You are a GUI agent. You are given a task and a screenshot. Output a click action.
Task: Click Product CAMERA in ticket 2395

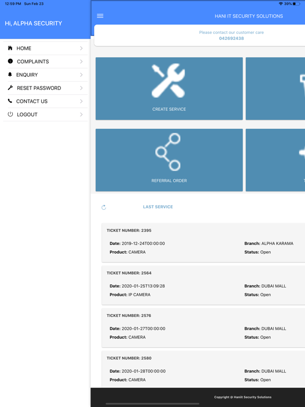click(x=128, y=252)
